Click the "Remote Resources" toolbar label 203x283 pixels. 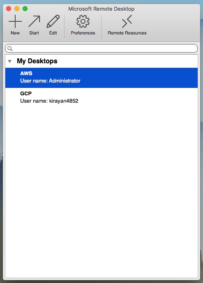(x=127, y=33)
